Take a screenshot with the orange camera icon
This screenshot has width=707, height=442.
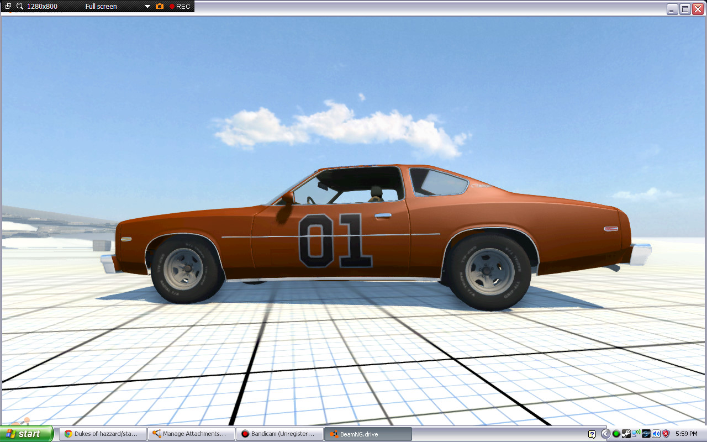coord(160,6)
